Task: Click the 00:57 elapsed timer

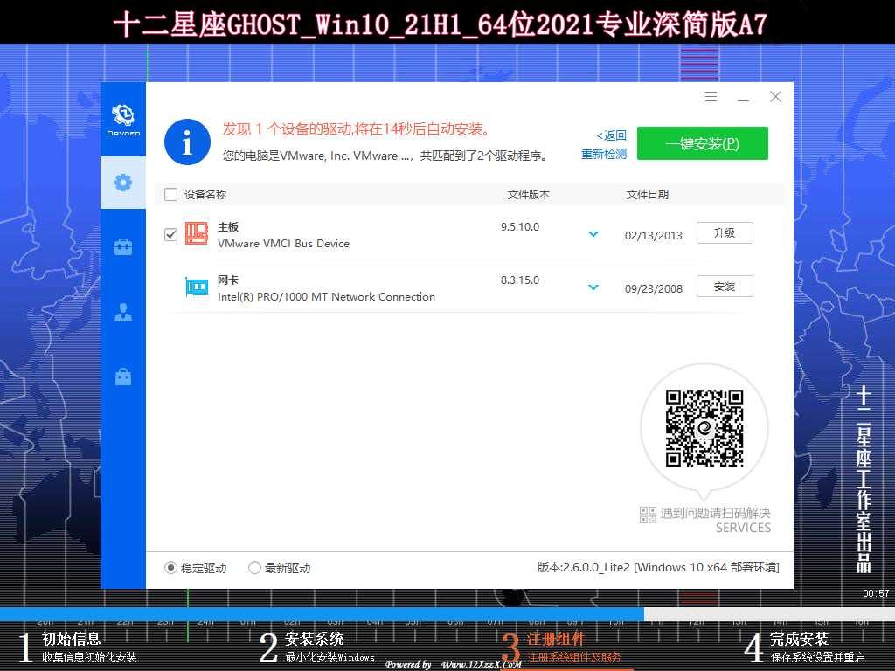Action: click(876, 593)
